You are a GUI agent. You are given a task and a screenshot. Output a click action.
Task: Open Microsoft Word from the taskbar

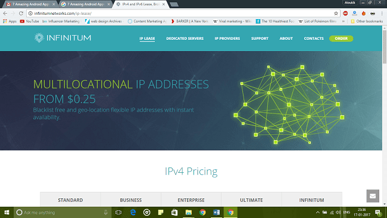pyautogui.click(x=217, y=212)
